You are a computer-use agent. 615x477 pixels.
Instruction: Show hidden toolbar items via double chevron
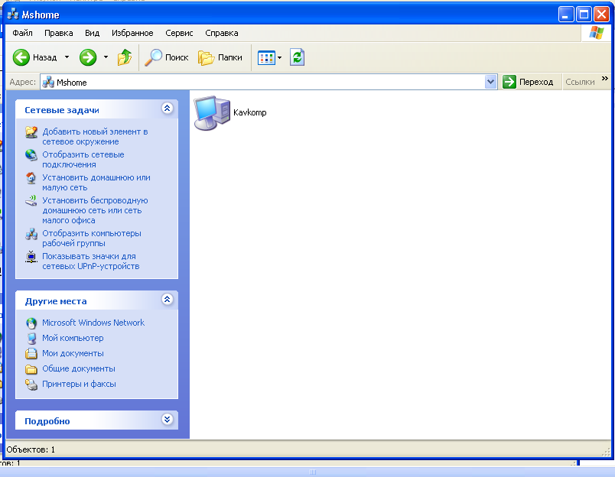tap(605, 79)
